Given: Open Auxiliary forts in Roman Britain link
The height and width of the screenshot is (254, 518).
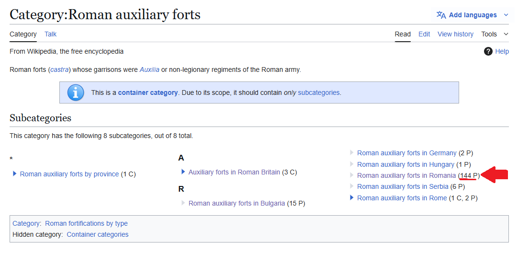Looking at the screenshot, I should (x=234, y=172).
